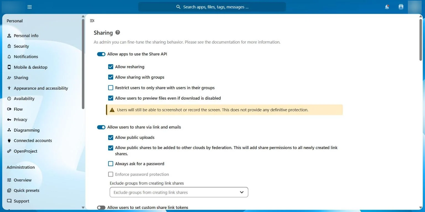Click the Appearance and accessibility icon
Screen dimensions: 425x212
tap(9, 88)
